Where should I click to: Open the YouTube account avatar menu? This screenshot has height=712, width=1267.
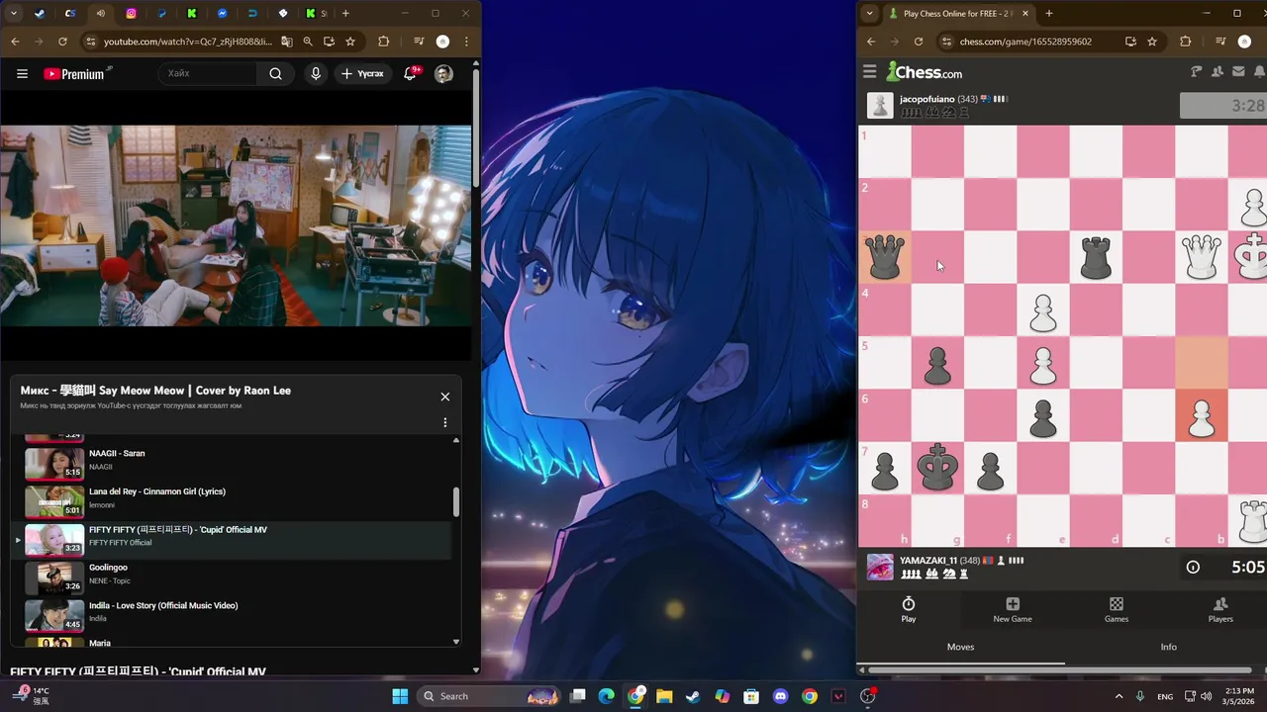[443, 73]
